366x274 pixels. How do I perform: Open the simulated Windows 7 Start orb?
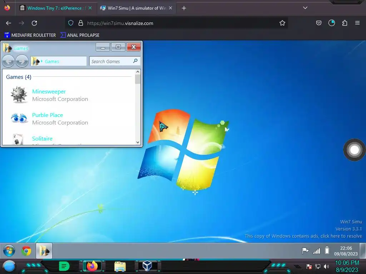pyautogui.click(x=9, y=251)
